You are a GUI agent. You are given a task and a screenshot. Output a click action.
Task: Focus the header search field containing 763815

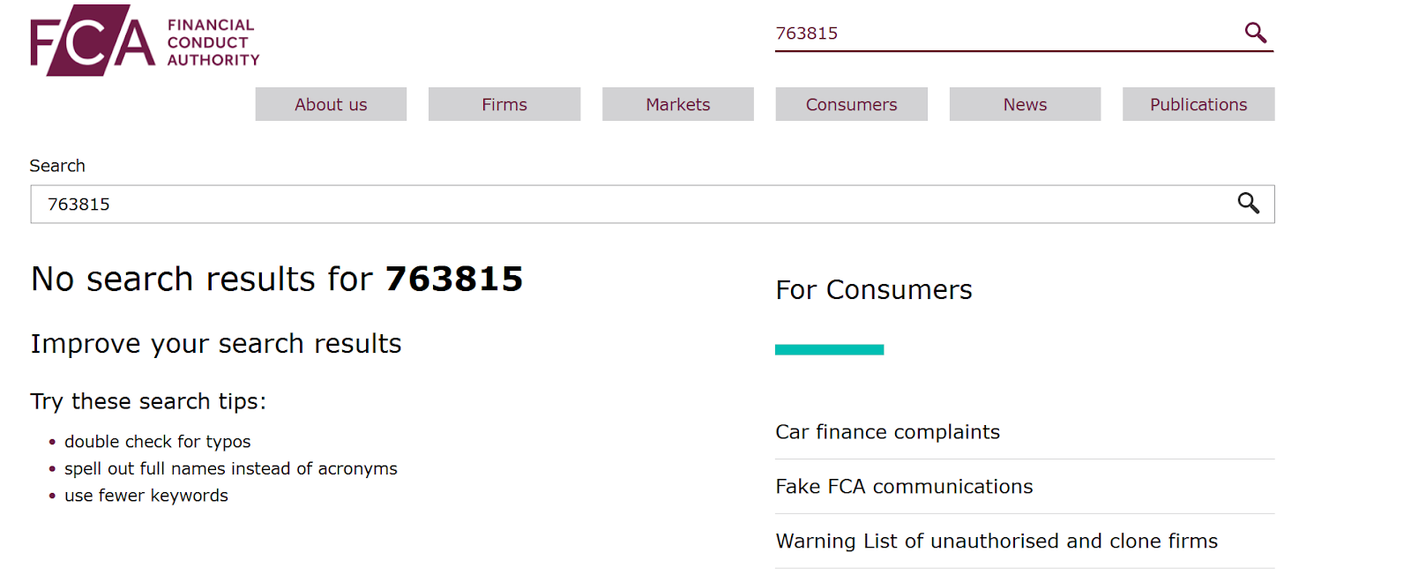click(x=997, y=34)
